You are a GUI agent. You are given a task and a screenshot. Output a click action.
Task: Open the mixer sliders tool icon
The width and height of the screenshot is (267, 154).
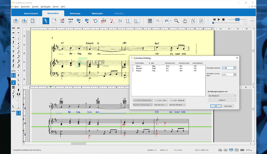coord(62,21)
